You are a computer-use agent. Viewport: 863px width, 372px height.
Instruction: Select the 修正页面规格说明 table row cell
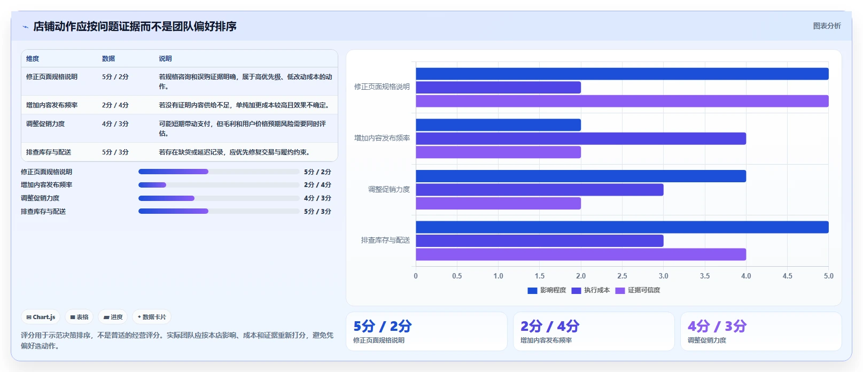point(52,77)
